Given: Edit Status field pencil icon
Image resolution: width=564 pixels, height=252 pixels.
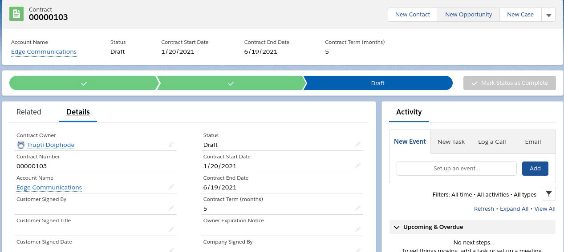Looking at the screenshot, I should pyautogui.click(x=358, y=144).
